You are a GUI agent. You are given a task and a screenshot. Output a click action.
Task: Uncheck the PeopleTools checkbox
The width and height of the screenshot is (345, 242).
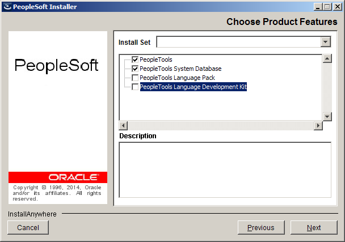point(135,60)
